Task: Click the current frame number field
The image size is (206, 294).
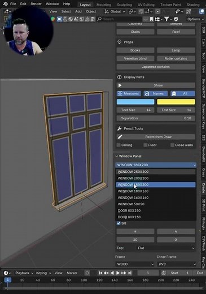Action: click(148, 273)
